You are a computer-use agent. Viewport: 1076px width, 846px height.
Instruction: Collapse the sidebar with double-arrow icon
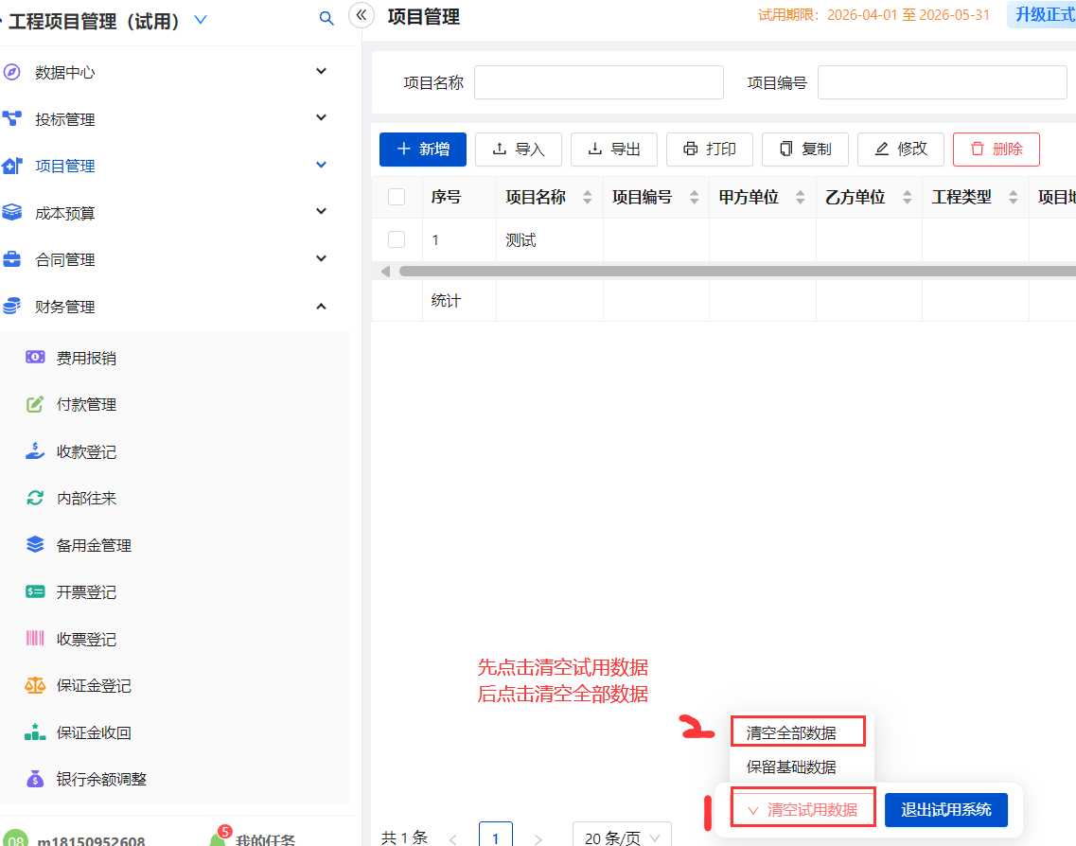(x=362, y=15)
